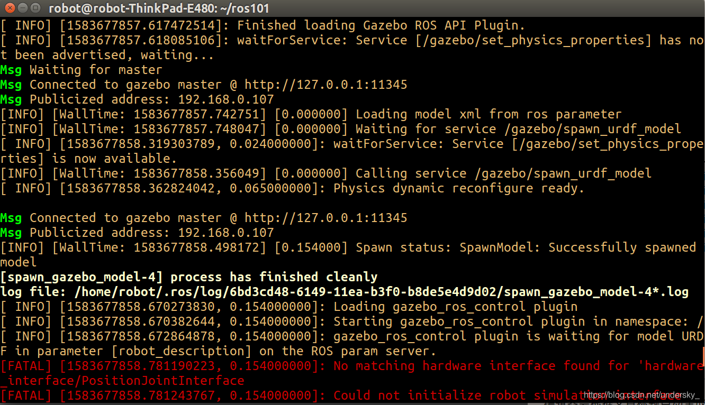This screenshot has height=405, width=705.
Task: Click the first red FATAL label
Action: 26,366
